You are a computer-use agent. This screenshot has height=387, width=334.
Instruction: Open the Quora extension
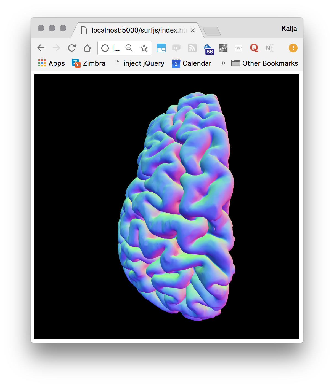254,48
